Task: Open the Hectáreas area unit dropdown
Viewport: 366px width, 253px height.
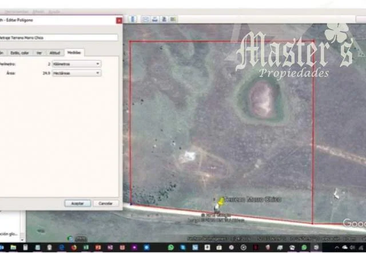Action: 77,73
